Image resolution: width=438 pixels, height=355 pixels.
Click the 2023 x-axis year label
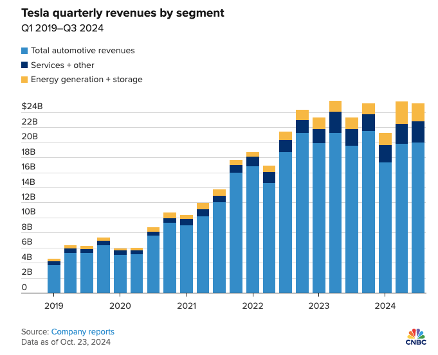click(319, 306)
